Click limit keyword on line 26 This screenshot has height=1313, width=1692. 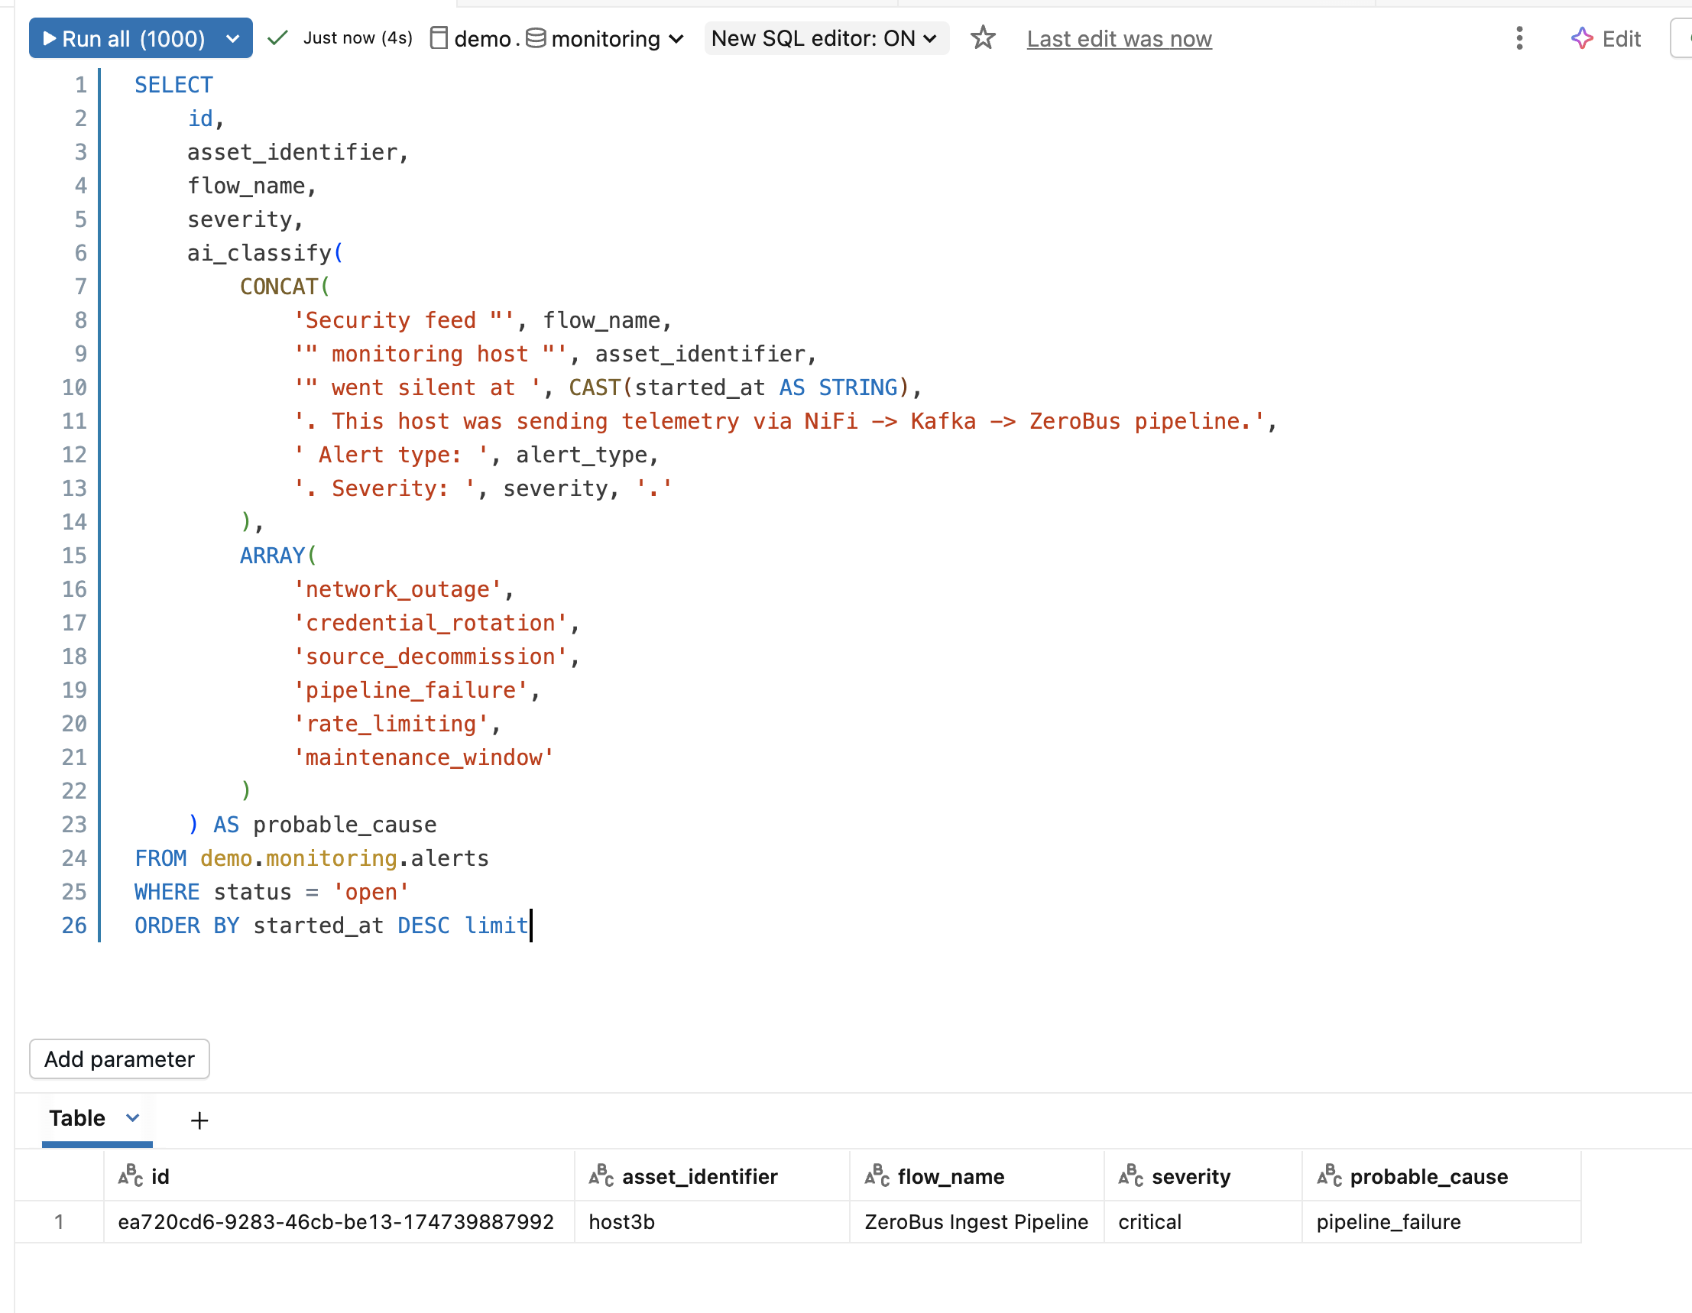tap(496, 926)
